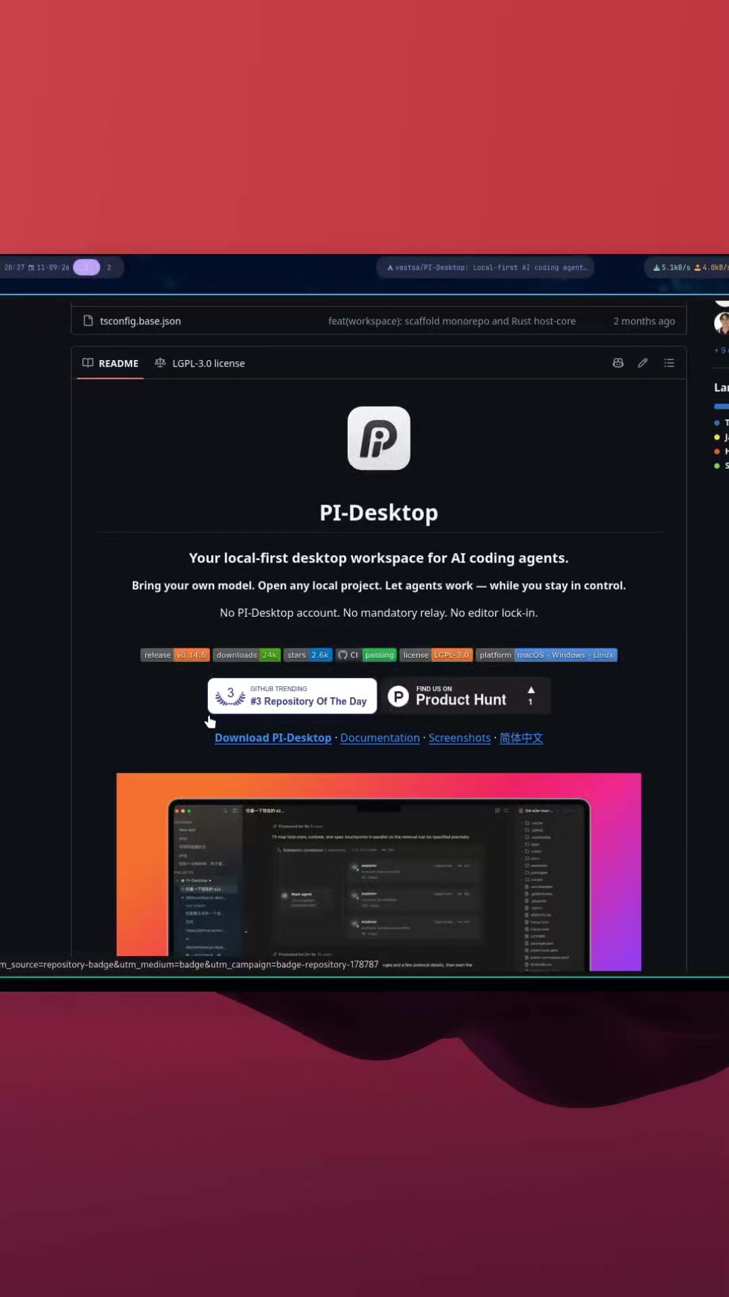729x1297 pixels.
Task: Click the tagline "Your local-first desktop workspace" text
Action: coord(379,558)
